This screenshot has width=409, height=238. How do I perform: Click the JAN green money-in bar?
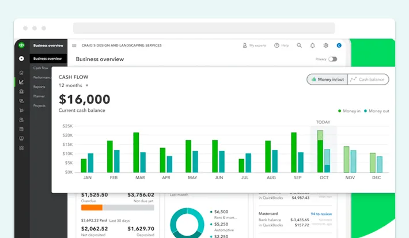tap(84, 165)
